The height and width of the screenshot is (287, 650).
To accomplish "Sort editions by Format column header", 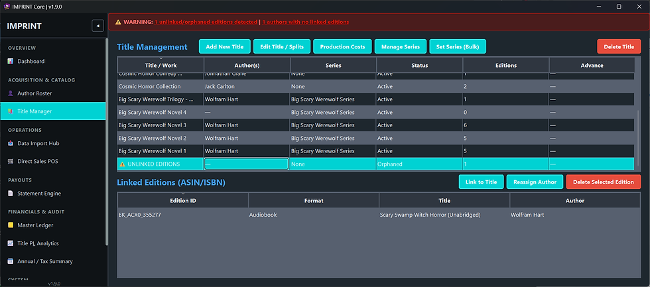I will pyautogui.click(x=313, y=200).
